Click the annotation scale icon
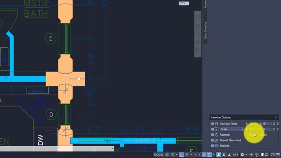Viewport: 281px width, 158px height. tap(229, 155)
